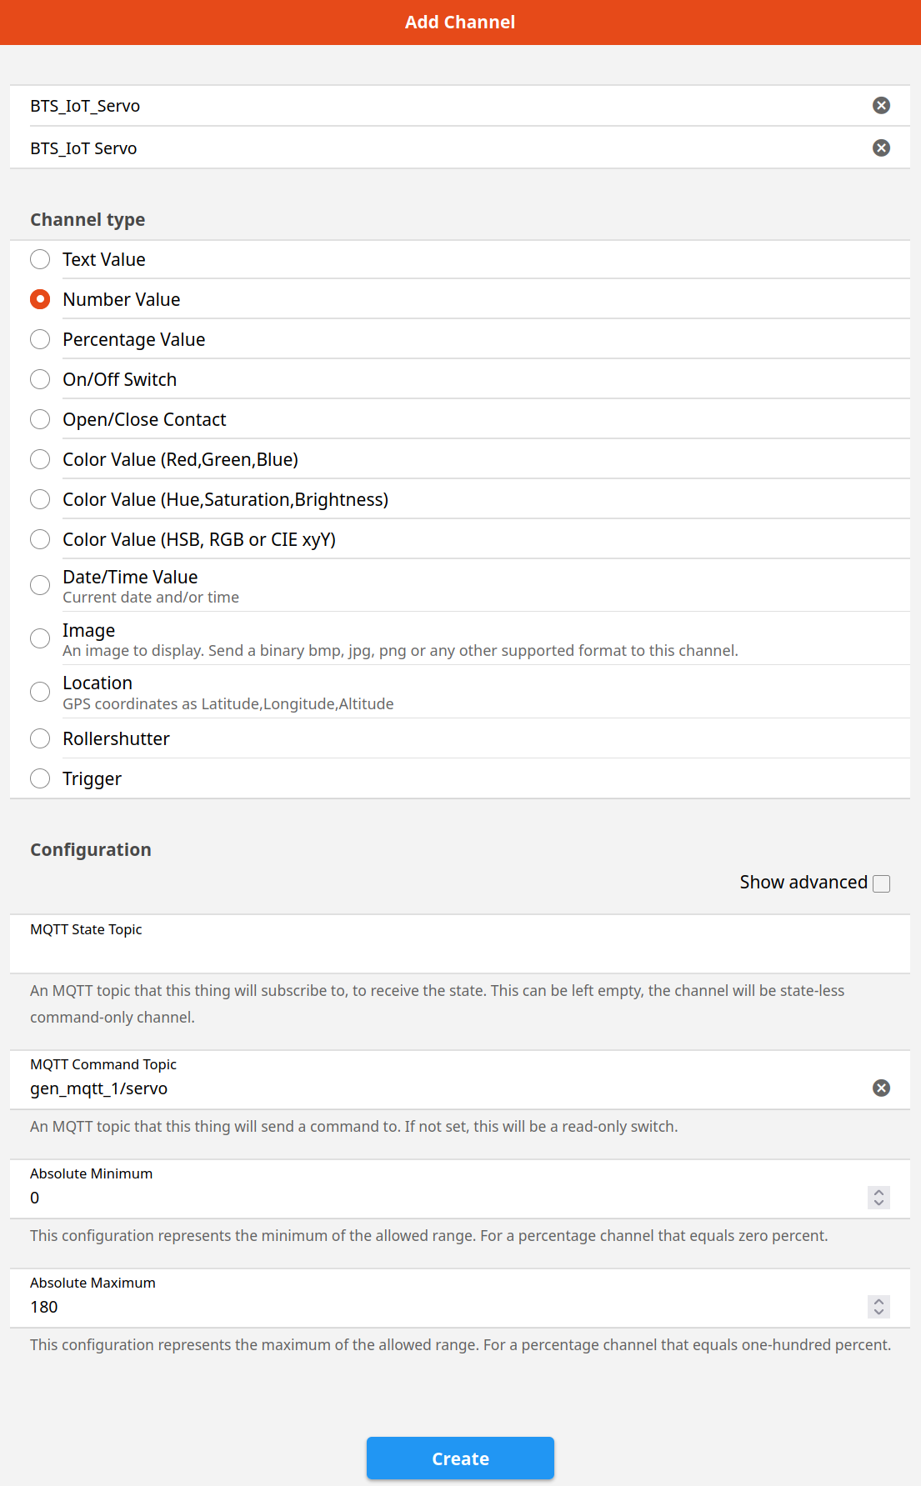921x1486 pixels.
Task: Click the Create button
Action: tap(460, 1458)
